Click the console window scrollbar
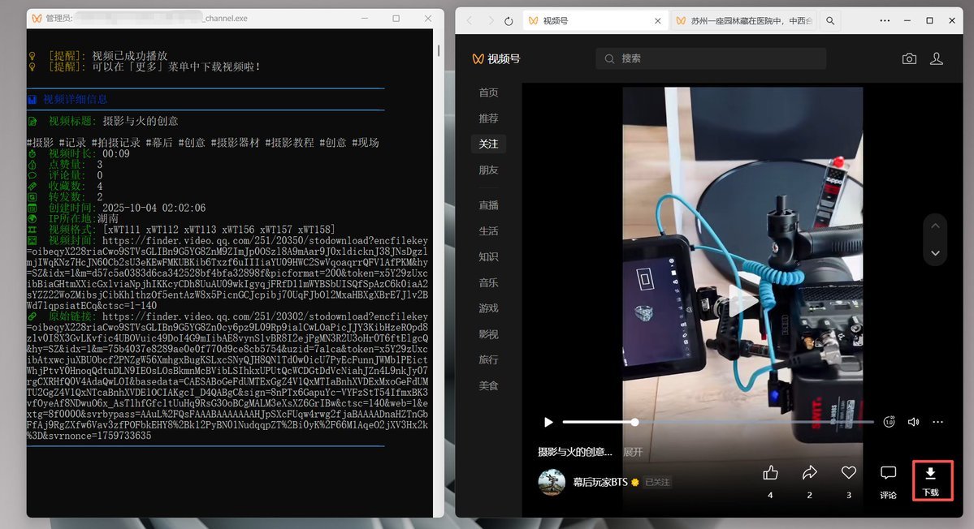This screenshot has height=529, width=974. [x=439, y=50]
